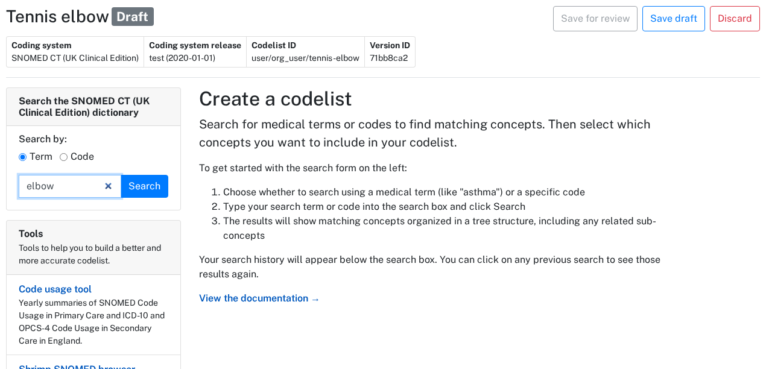
Task: Click the Create a codelist heading
Action: coord(275,99)
